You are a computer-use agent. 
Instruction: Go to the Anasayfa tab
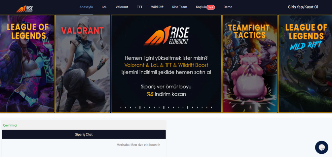click(86, 7)
